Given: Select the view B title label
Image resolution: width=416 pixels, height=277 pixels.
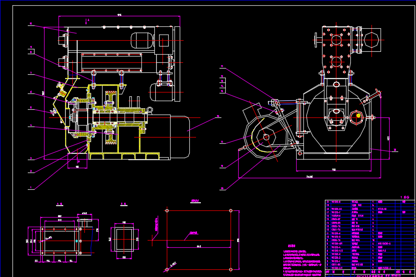Looking at the screenshot, I should [x=124, y=204].
